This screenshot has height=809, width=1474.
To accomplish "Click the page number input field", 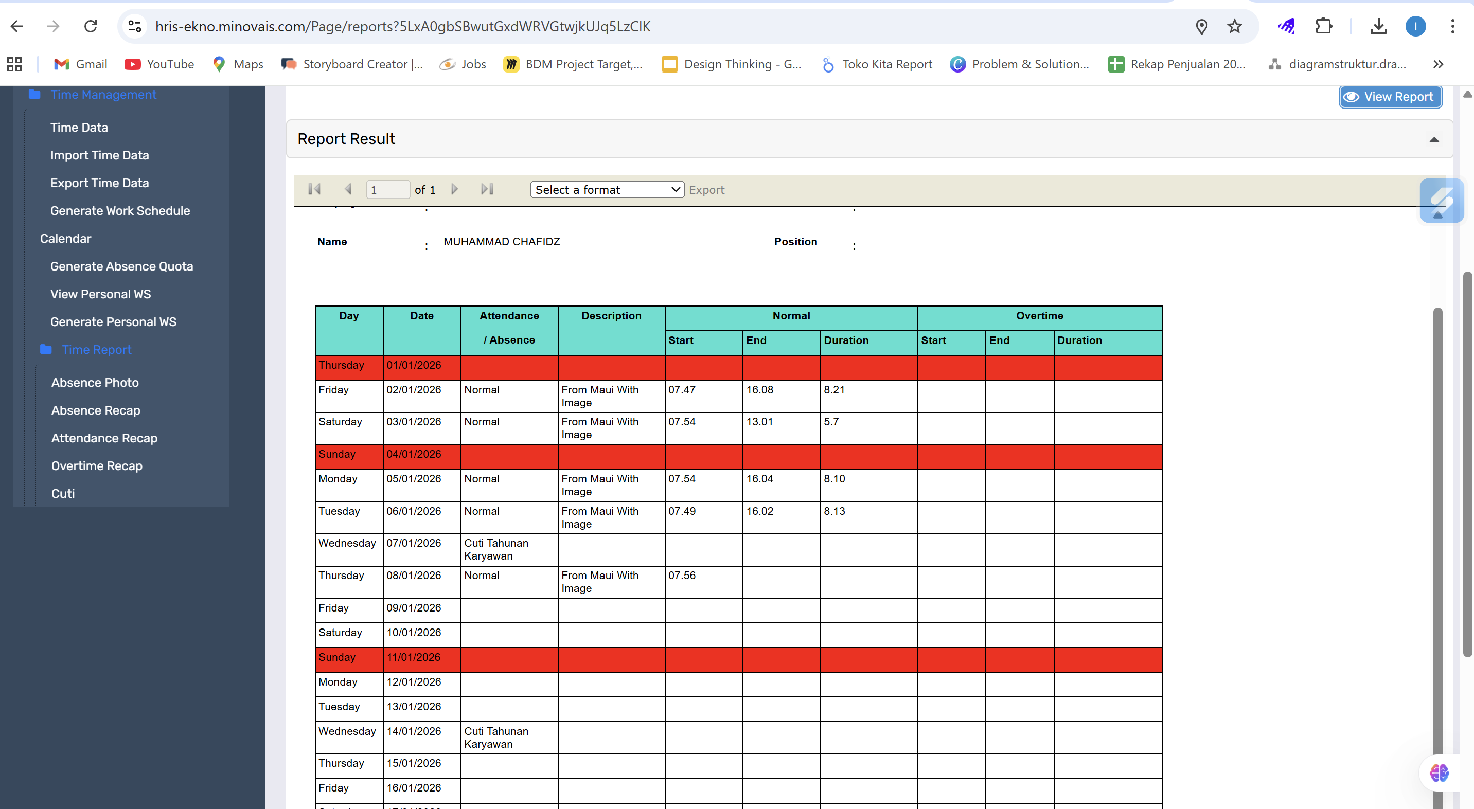I will click(387, 190).
